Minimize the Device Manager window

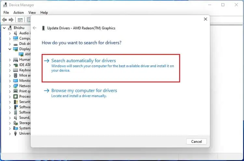[x=210, y=5]
